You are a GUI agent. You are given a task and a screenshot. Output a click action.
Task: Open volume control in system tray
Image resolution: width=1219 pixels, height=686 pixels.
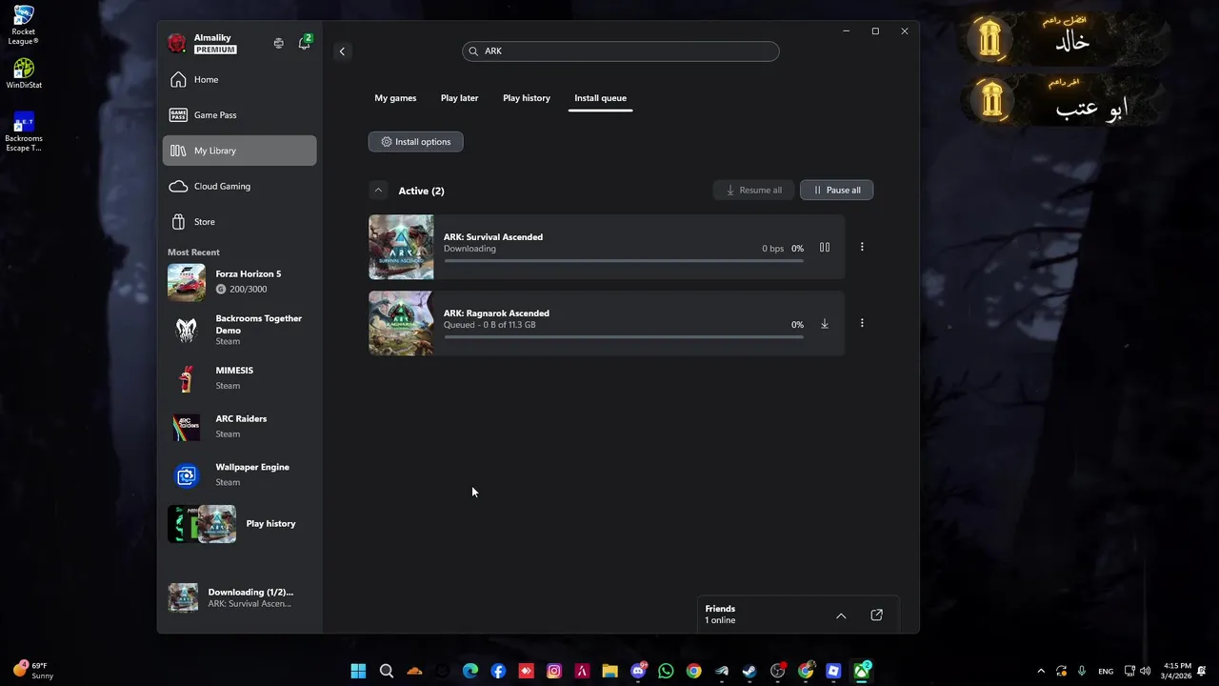[x=1145, y=671]
